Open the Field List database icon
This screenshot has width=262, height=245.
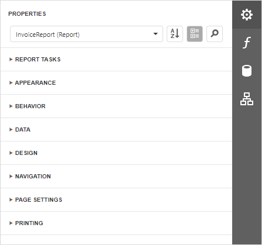(247, 71)
